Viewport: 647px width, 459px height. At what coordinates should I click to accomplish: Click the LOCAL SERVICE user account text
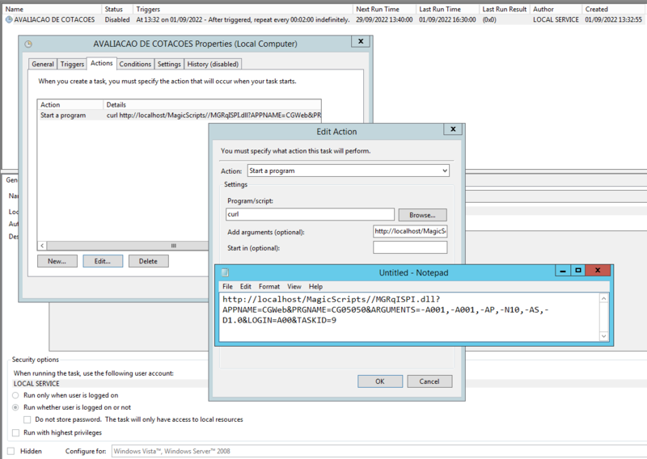(x=36, y=384)
